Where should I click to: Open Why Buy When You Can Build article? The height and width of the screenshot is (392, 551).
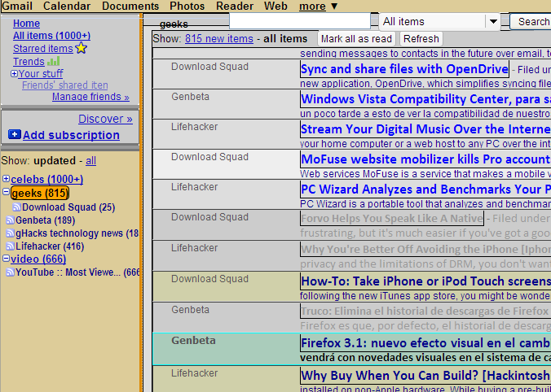pos(425,376)
